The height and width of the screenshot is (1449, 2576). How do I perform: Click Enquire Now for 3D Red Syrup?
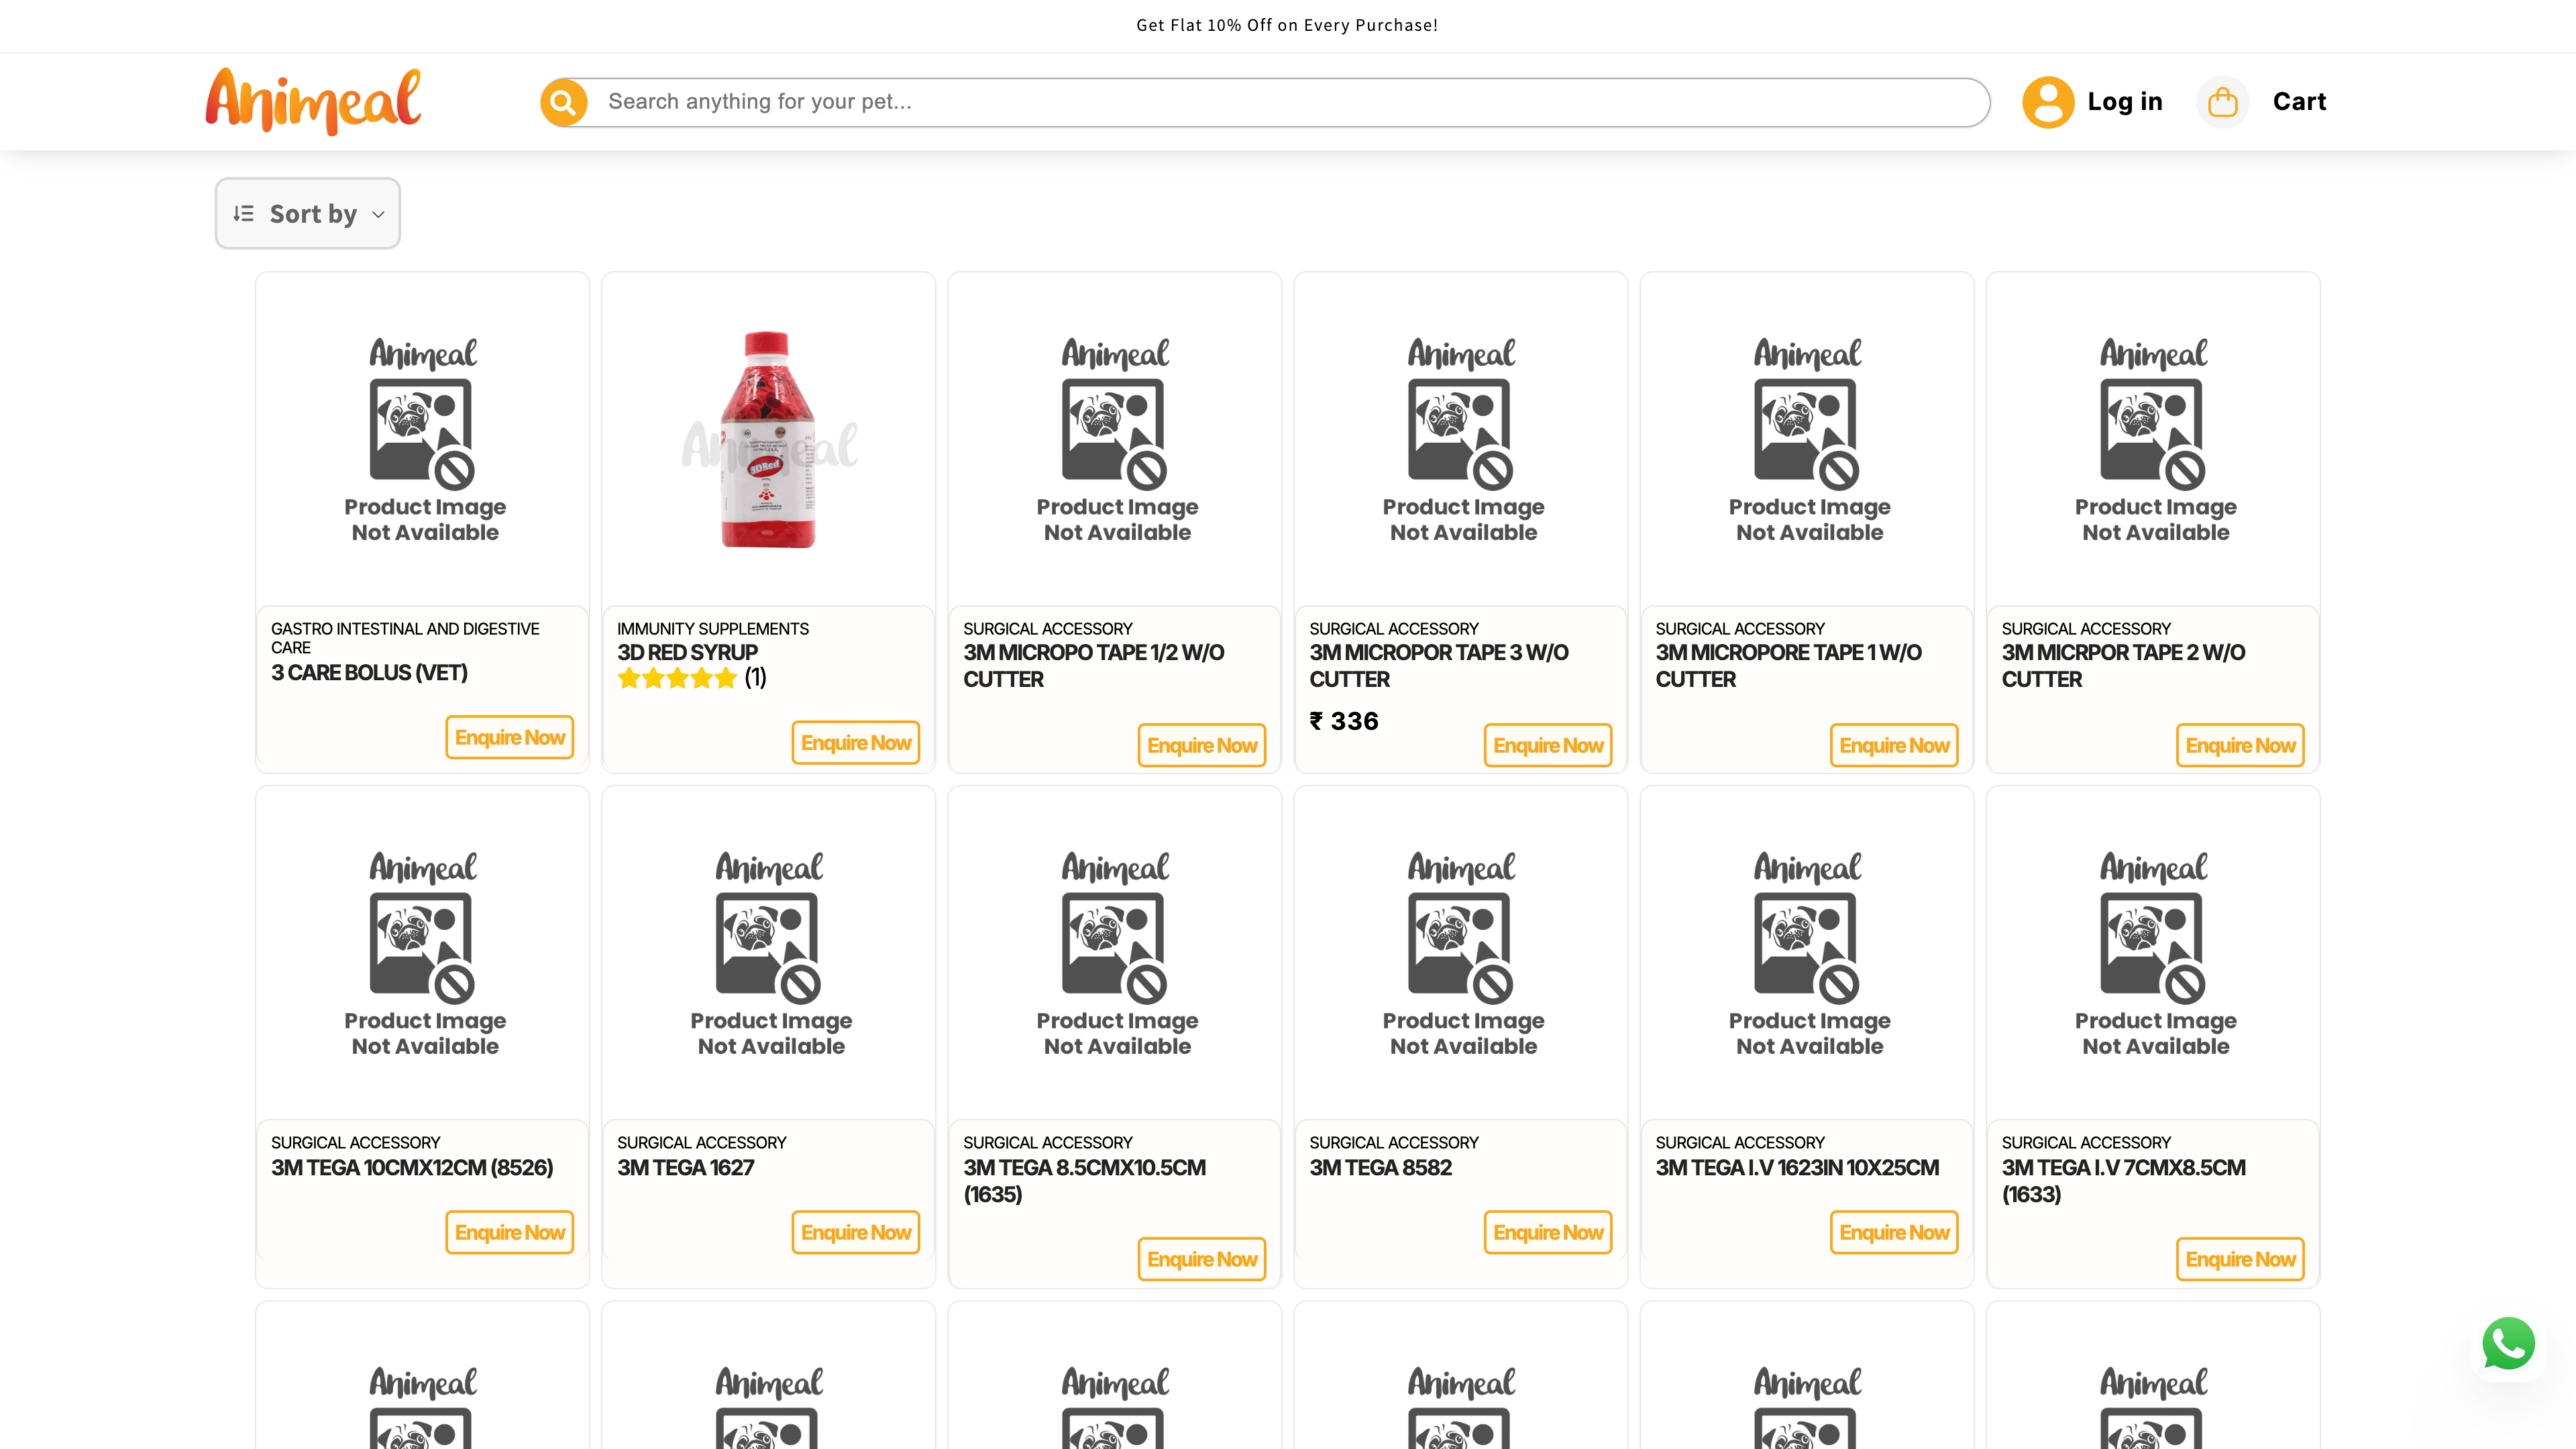pyautogui.click(x=856, y=742)
